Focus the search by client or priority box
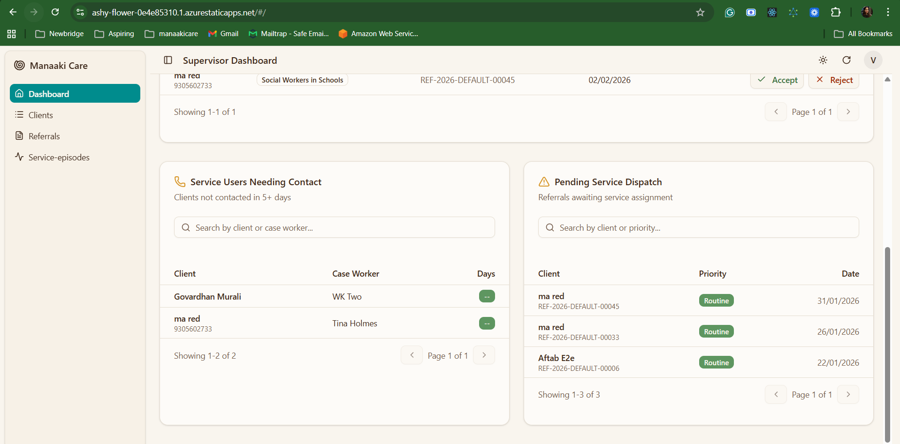This screenshot has width=900, height=444. tap(698, 227)
